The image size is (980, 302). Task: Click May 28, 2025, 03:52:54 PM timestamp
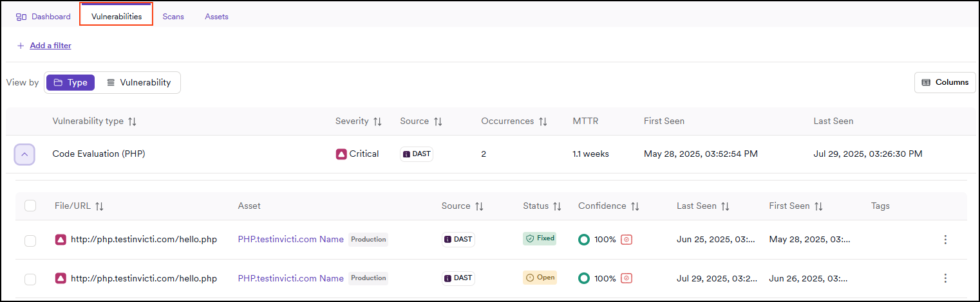[x=701, y=154]
